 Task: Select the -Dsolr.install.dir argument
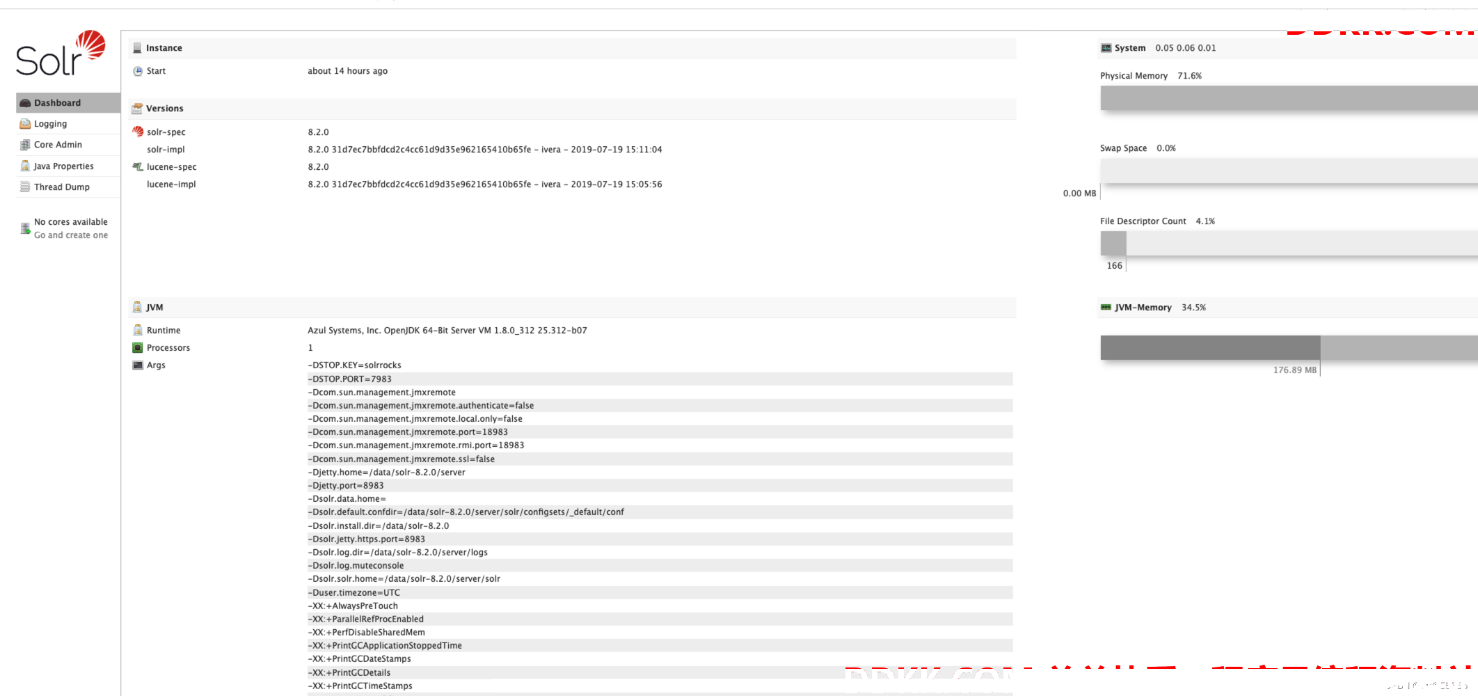[x=378, y=526]
